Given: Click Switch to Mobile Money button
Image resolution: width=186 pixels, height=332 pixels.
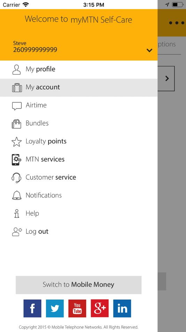Looking at the screenshot, I should 78,285.
